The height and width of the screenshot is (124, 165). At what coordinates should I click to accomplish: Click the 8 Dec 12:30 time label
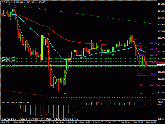[x=45, y=122]
